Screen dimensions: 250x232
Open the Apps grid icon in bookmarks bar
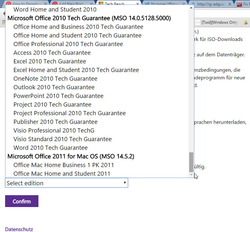pyautogui.click(x=4, y=23)
